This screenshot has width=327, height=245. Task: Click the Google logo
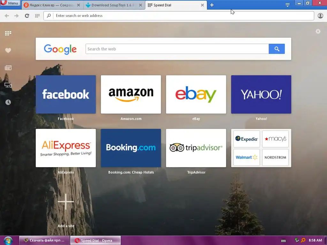[60, 49]
